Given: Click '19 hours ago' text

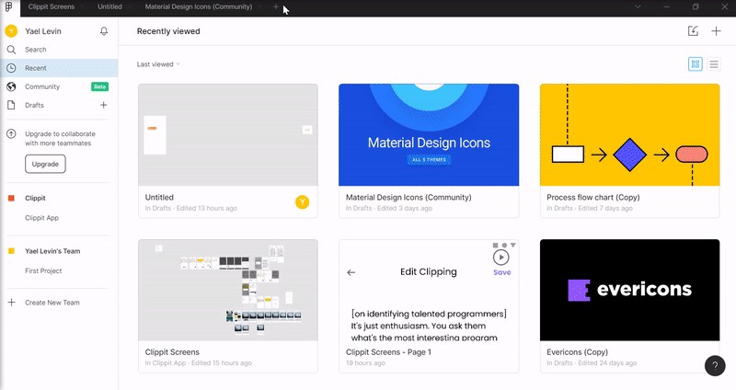Looking at the screenshot, I should (x=365, y=363).
